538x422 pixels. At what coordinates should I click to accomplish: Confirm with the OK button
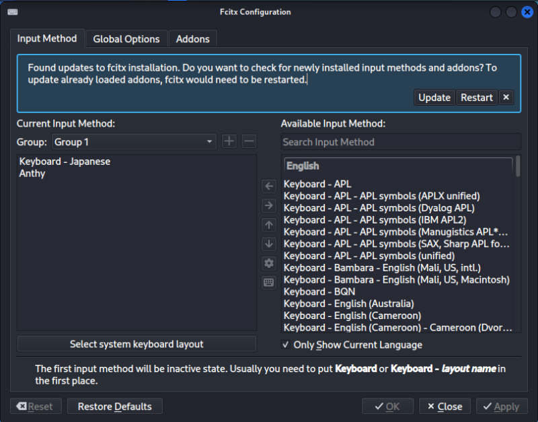click(387, 407)
